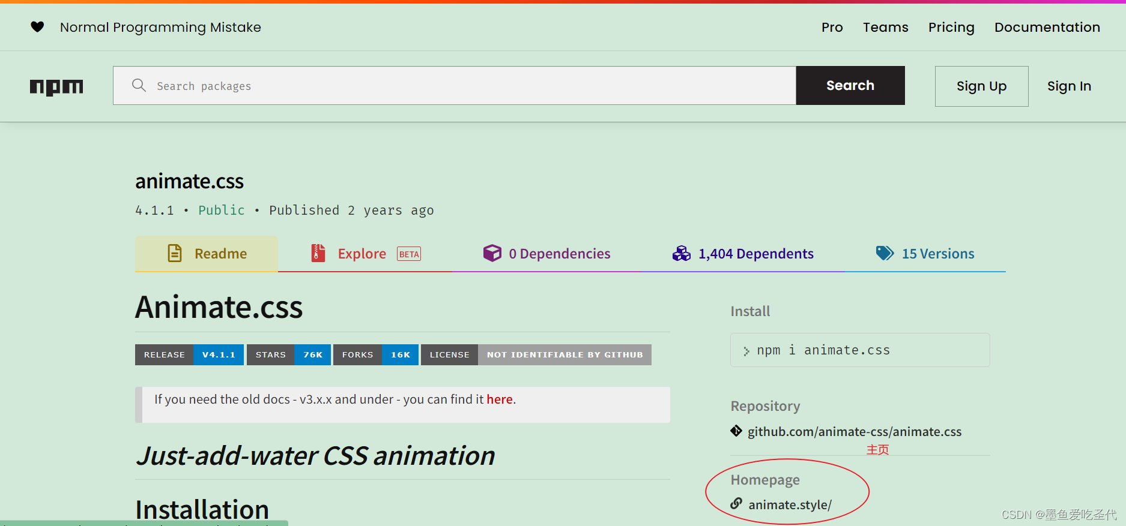Open the Explore tab

tap(365, 254)
